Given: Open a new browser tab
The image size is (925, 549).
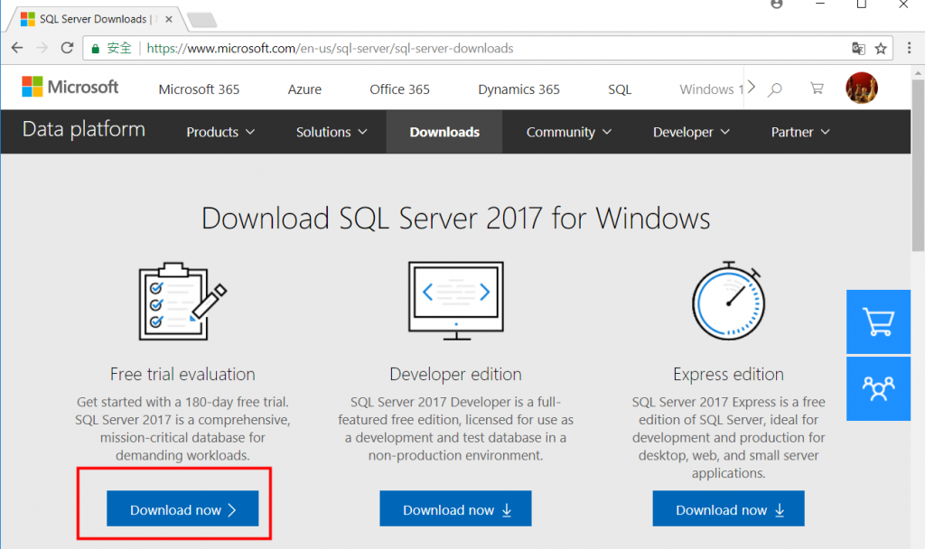Looking at the screenshot, I should [x=202, y=21].
